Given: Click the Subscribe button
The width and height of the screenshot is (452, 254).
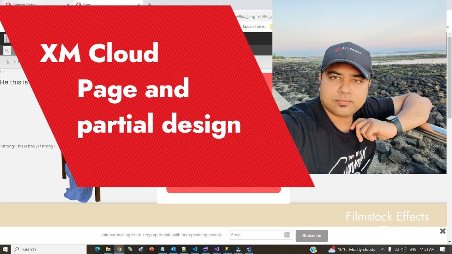Looking at the screenshot, I should tap(312, 236).
